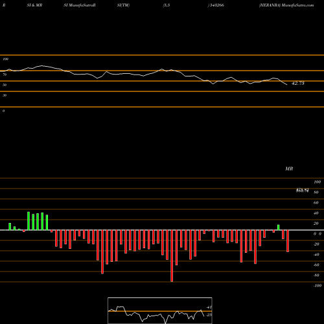This screenshot has height=324, width=324.
Task: Click the SI MunafaSutraR header text
Action: click(x=80, y=5)
